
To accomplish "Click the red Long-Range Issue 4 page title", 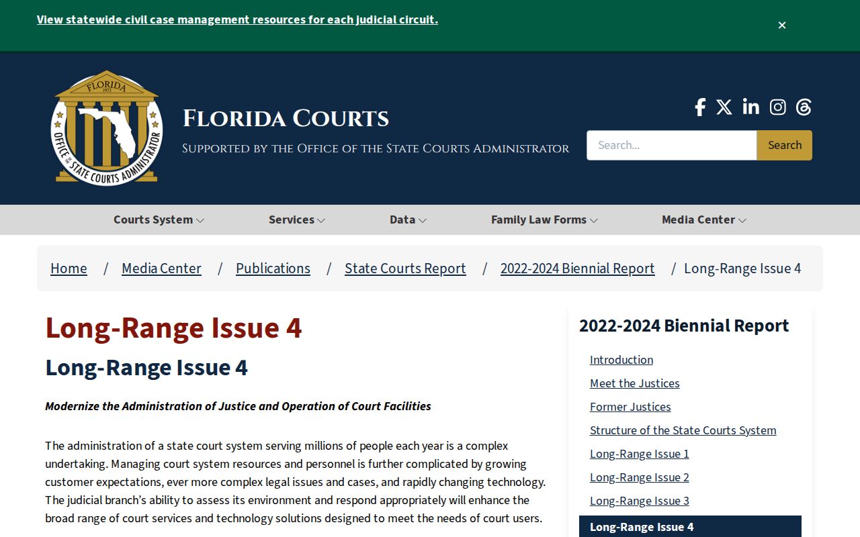I will point(173,328).
